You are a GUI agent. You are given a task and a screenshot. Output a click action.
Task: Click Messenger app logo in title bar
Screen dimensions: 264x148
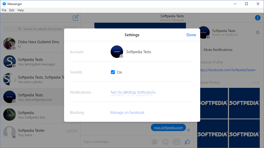(x=4, y=4)
